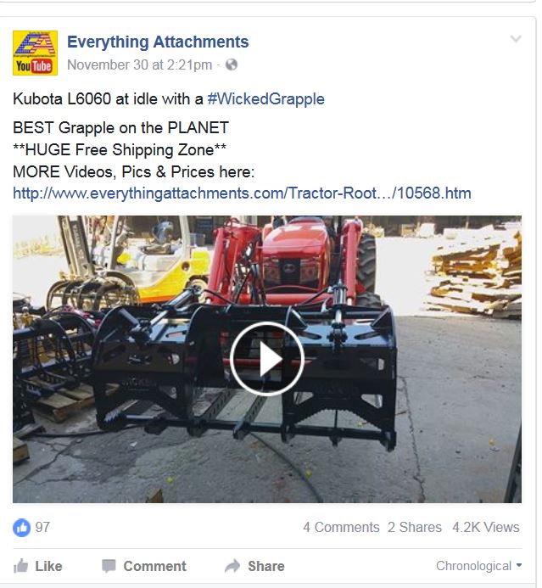Open post options chevron at top right

(x=517, y=39)
